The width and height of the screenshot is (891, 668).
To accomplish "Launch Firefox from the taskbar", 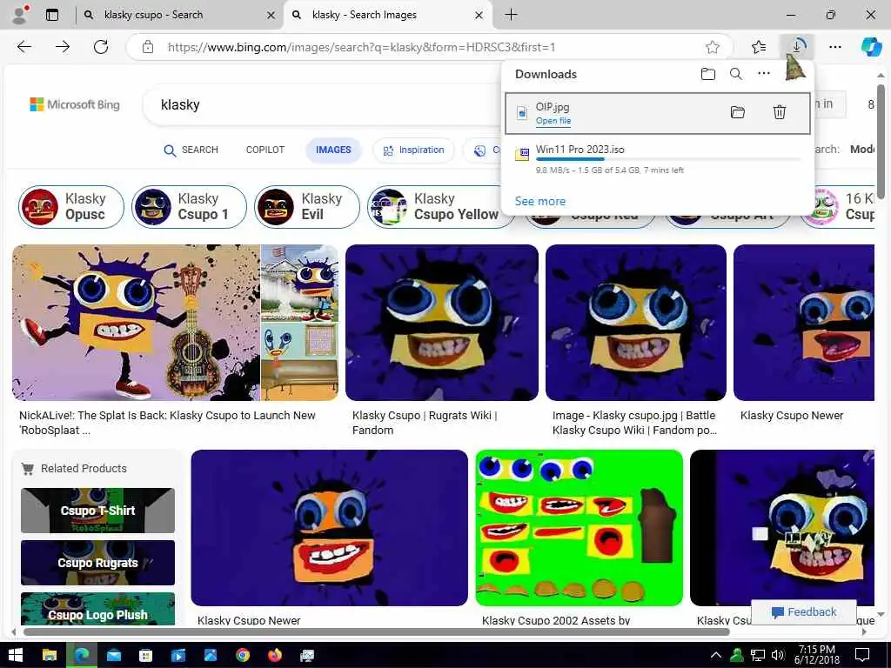I will coord(275,656).
